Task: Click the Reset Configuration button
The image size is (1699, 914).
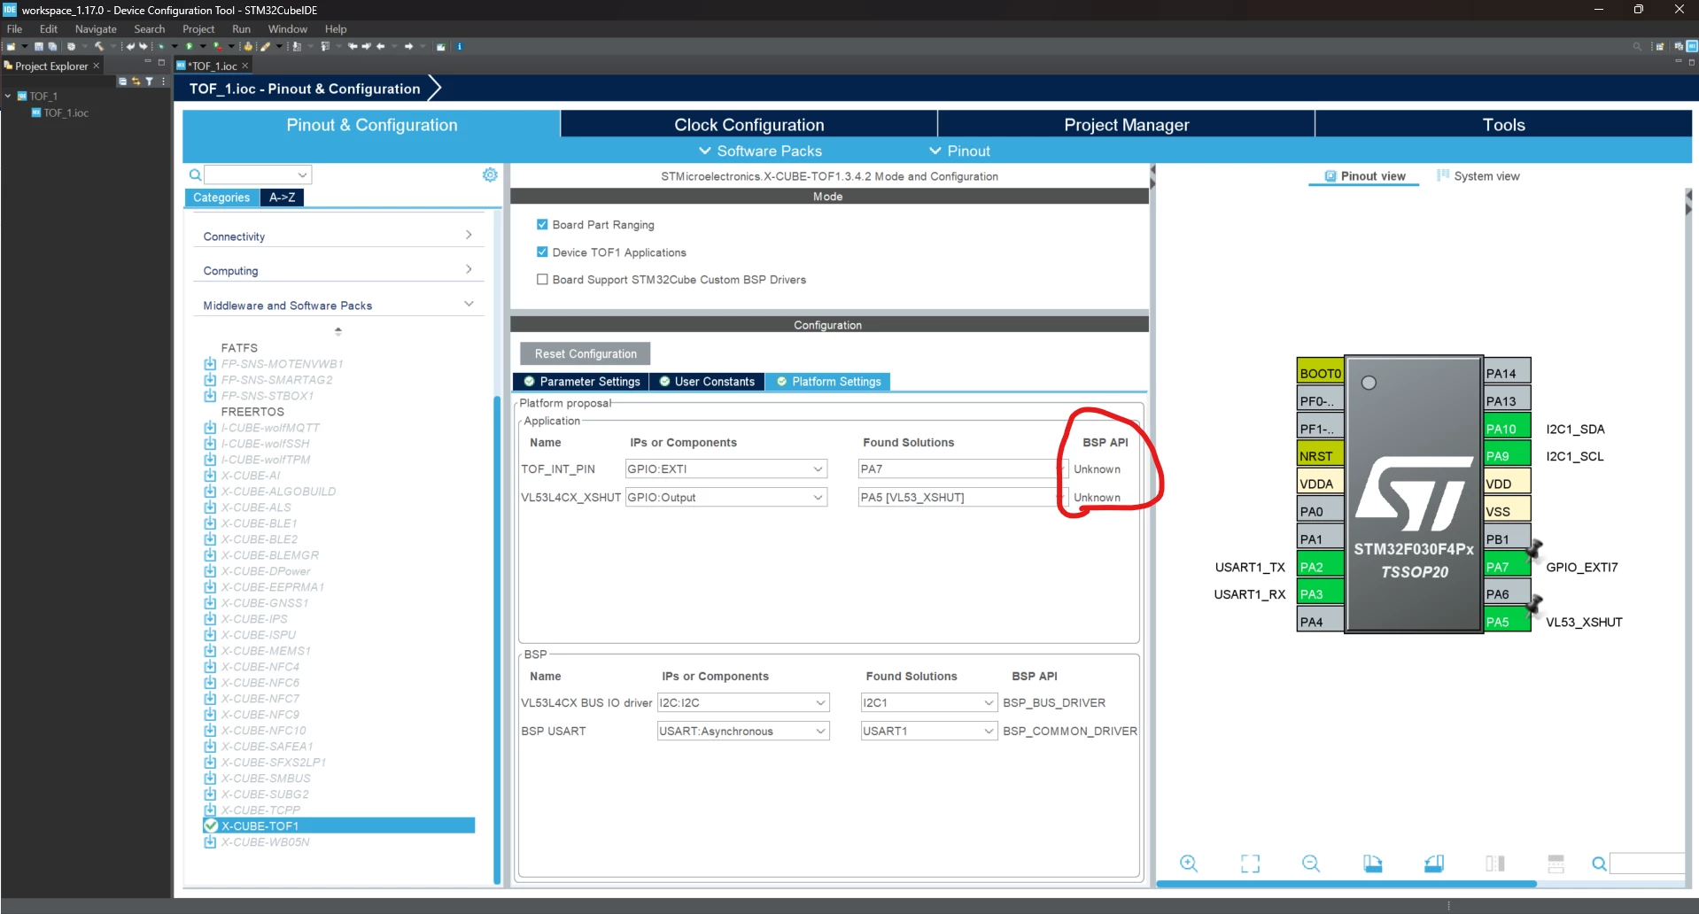Action: (586, 353)
